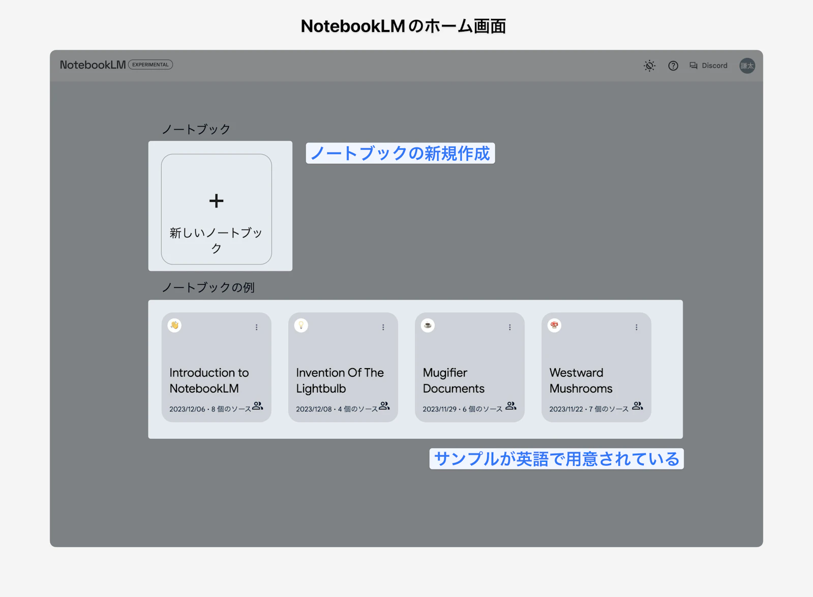Click shared people icon on Westward Mushrooms

pos(638,406)
